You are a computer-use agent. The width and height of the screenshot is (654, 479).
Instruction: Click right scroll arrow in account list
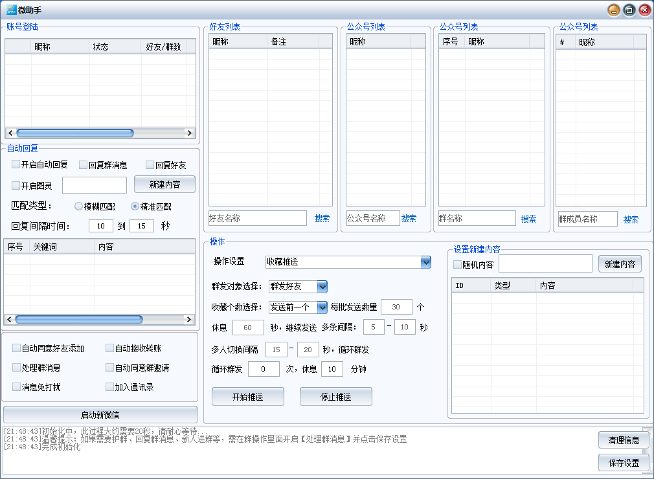pos(189,133)
